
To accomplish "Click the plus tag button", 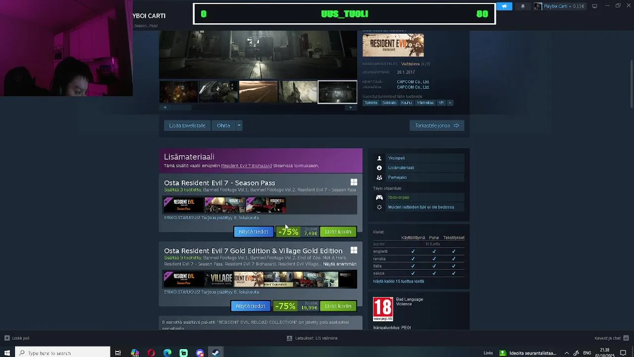I will coord(450,103).
